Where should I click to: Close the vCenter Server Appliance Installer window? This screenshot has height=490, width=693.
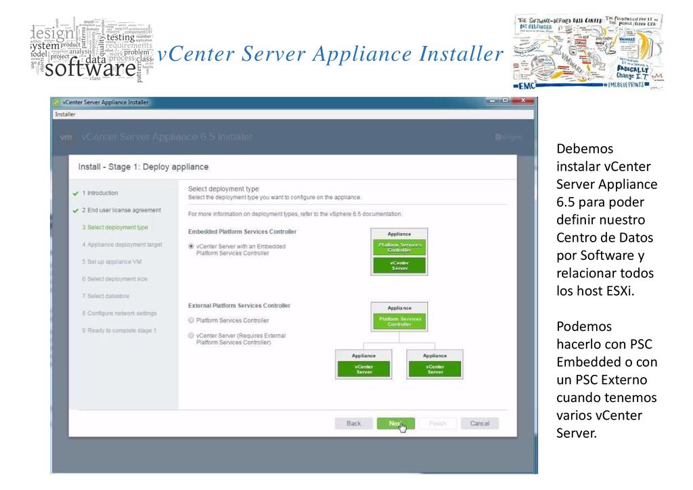pos(523,101)
